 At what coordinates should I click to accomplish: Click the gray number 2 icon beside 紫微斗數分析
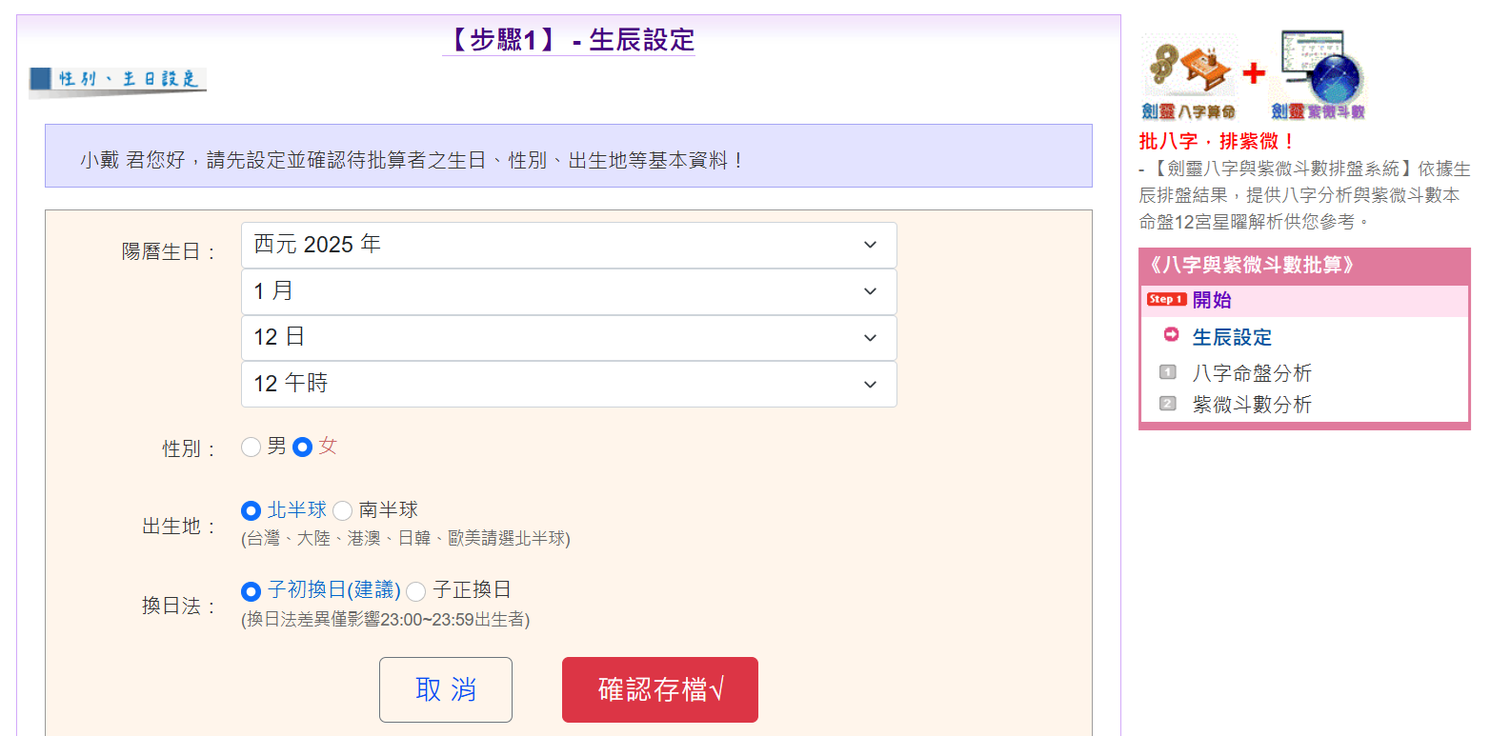point(1168,404)
